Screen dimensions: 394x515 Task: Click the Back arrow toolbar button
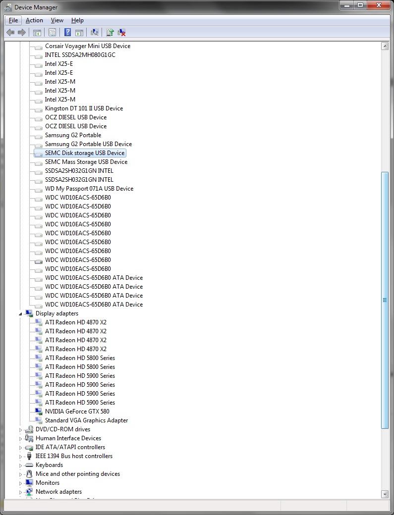10,32
